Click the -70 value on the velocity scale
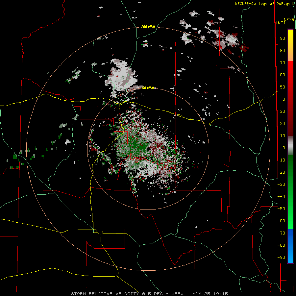 281,233
